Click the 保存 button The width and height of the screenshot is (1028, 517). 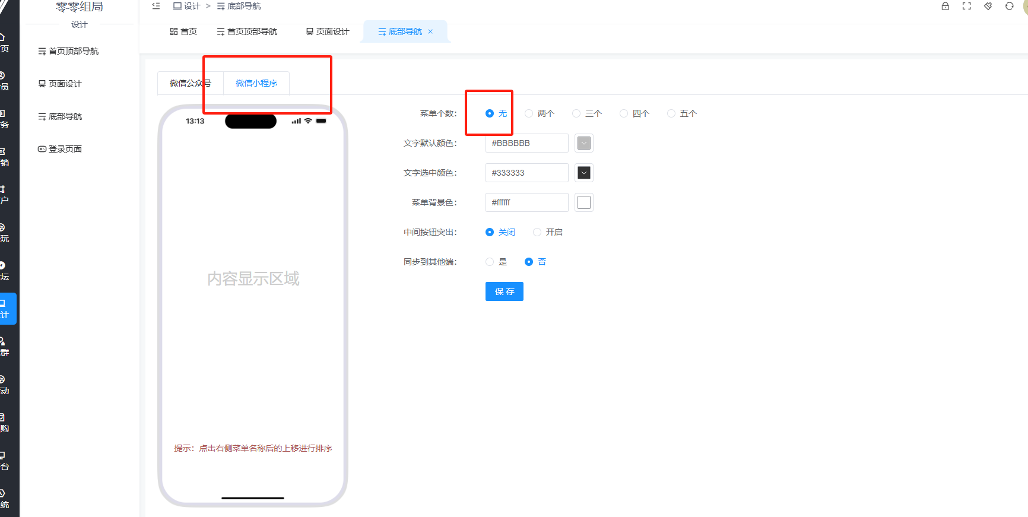[504, 291]
